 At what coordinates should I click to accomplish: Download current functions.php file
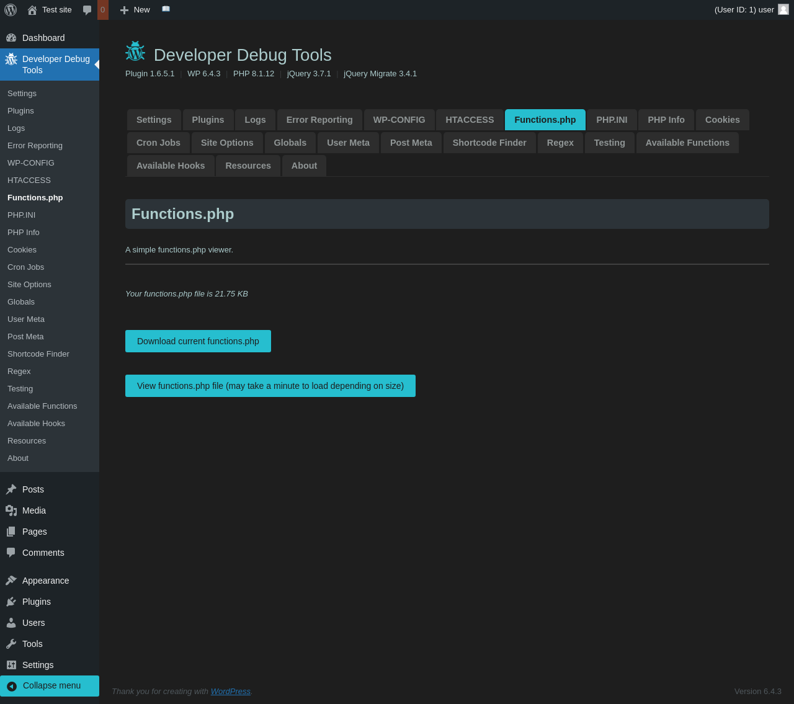198,341
